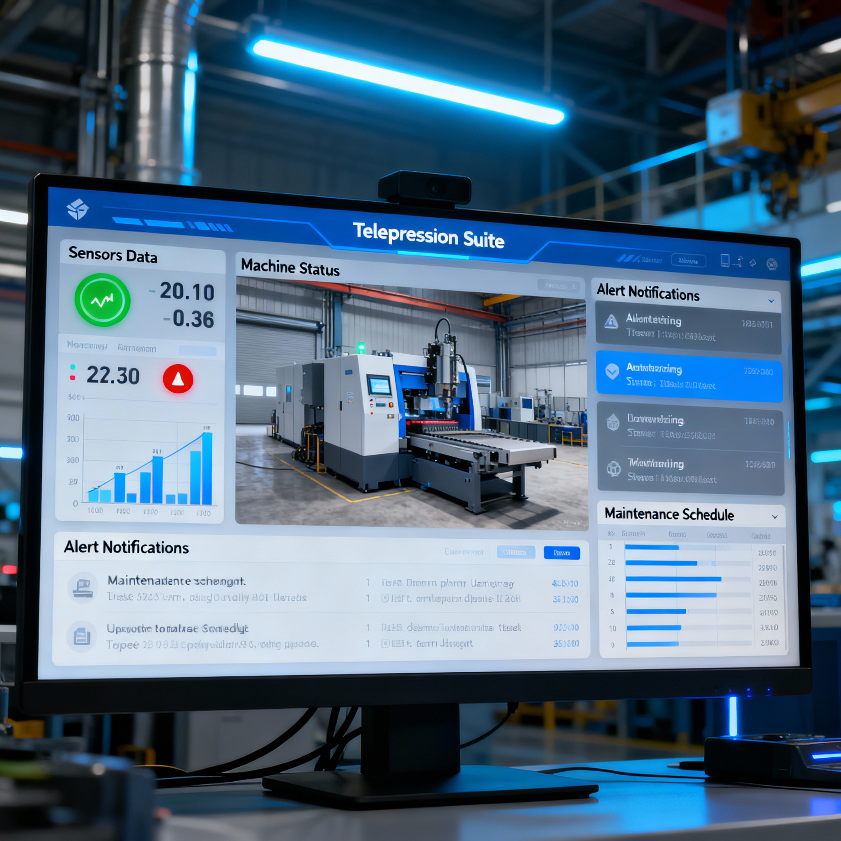Click the document icon beside second bottom alert

point(81,636)
